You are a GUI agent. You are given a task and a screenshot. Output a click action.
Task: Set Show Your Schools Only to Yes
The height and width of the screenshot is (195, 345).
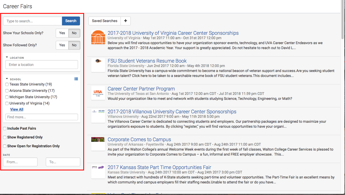tap(62, 33)
